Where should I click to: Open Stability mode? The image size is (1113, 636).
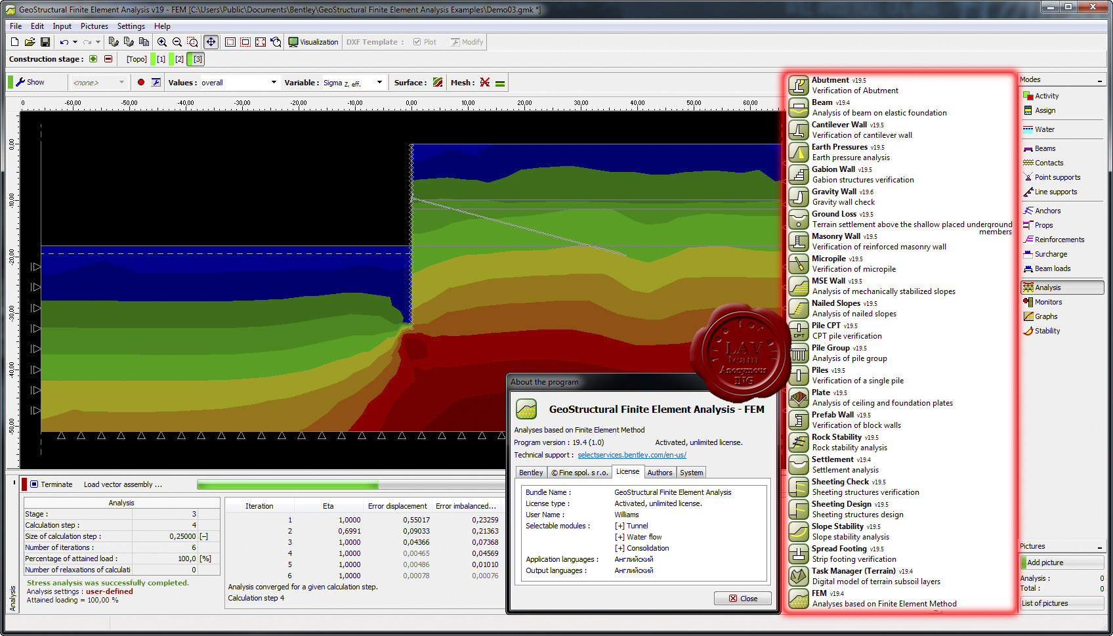[1041, 331]
